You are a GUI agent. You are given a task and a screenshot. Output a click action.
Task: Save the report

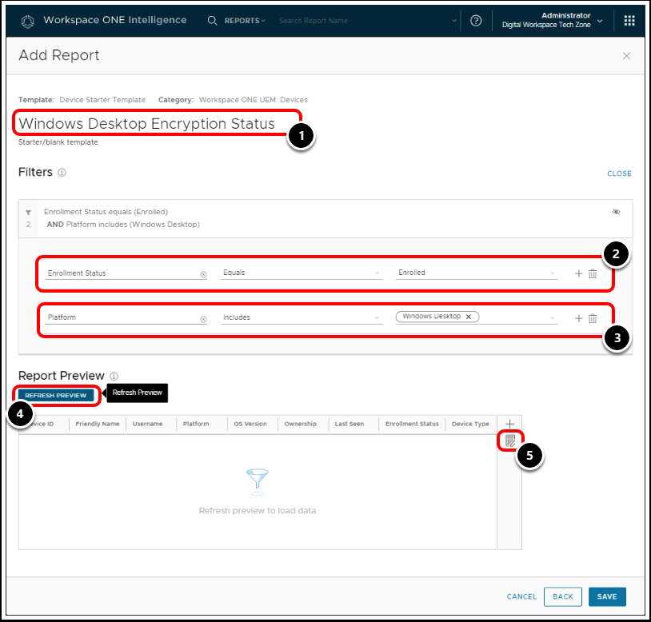point(607,596)
